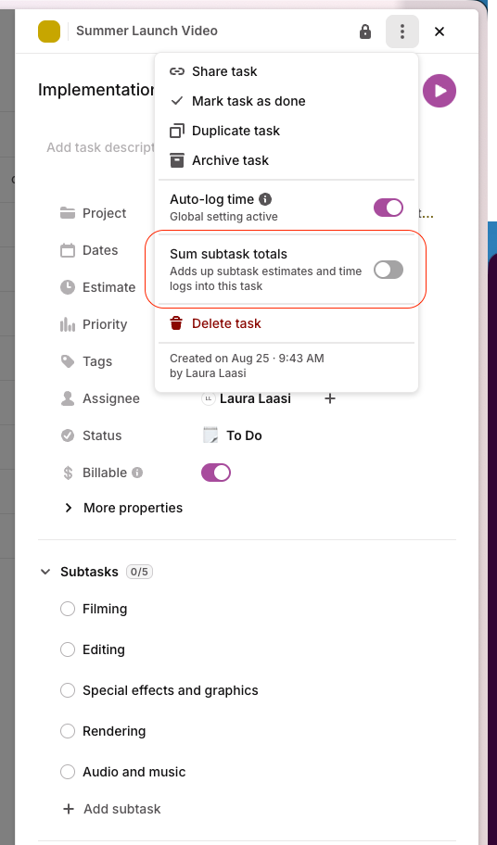Click the Auto-log time info icon
The width and height of the screenshot is (497, 845).
click(x=265, y=199)
